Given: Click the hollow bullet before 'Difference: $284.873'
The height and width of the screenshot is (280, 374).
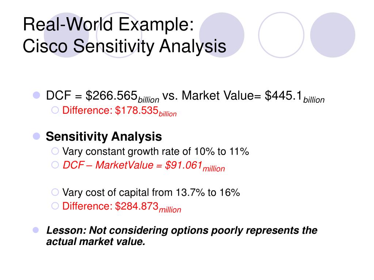Looking at the screenshot, I should coord(55,206).
